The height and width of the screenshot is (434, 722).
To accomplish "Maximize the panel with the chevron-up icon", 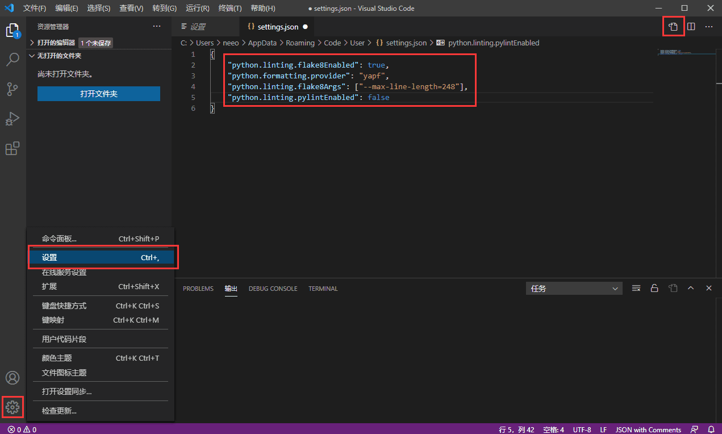I will [x=691, y=289].
